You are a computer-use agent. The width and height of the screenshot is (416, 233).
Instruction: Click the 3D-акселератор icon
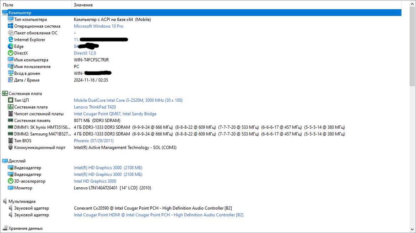[10, 181]
